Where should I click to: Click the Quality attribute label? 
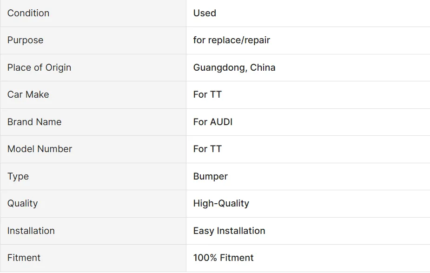(x=23, y=203)
